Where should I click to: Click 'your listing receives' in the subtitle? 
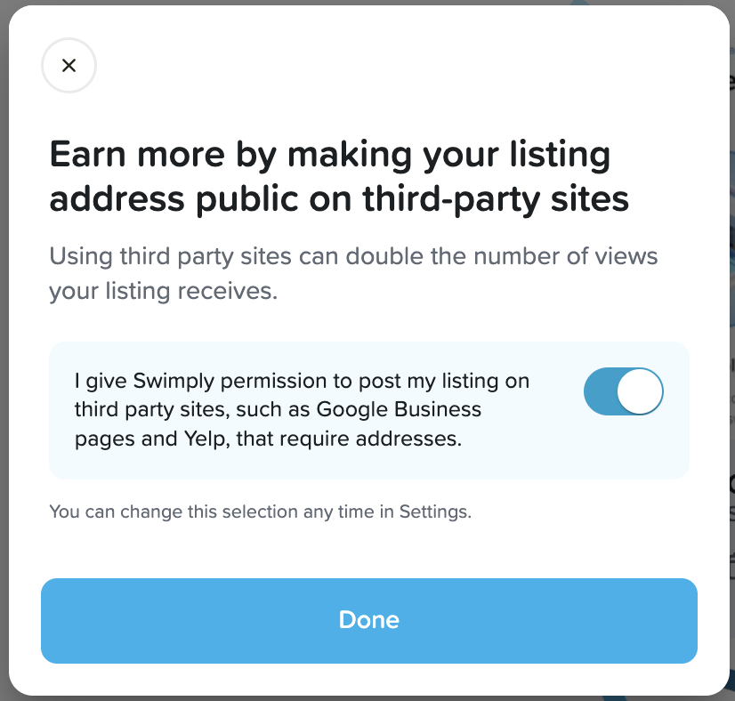164,291
